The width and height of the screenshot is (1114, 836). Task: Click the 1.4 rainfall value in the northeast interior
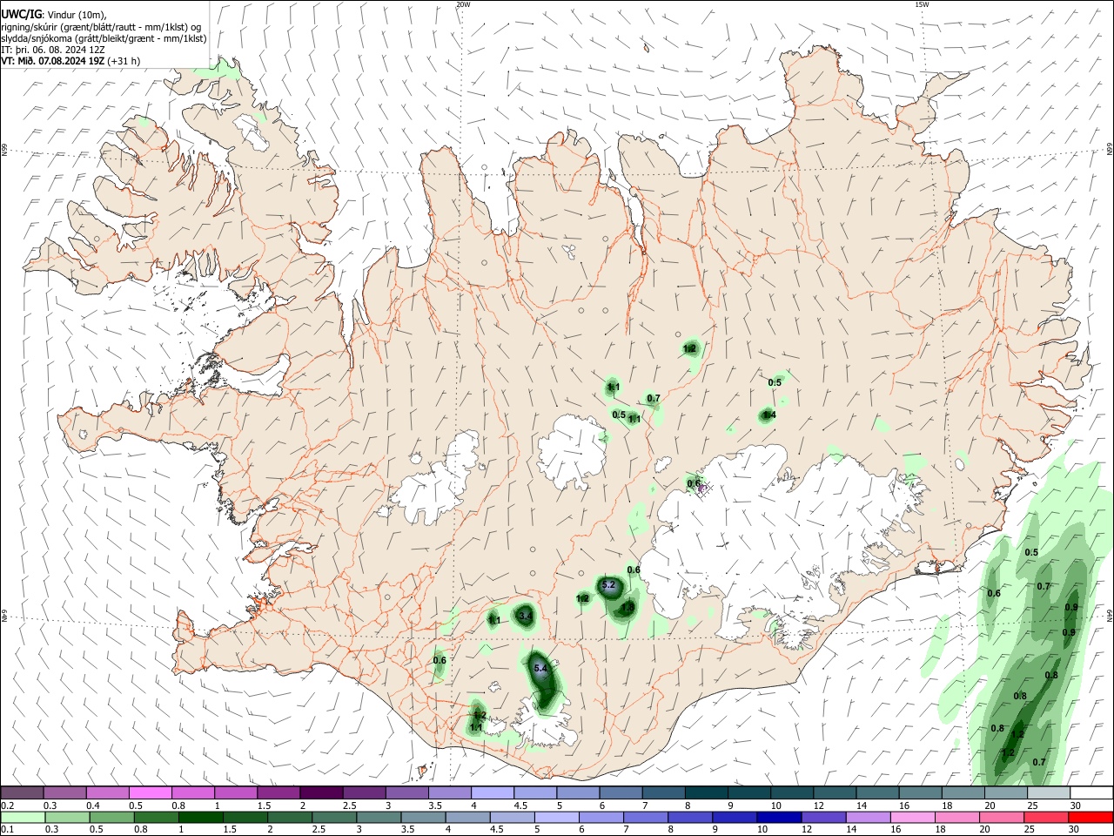point(768,415)
